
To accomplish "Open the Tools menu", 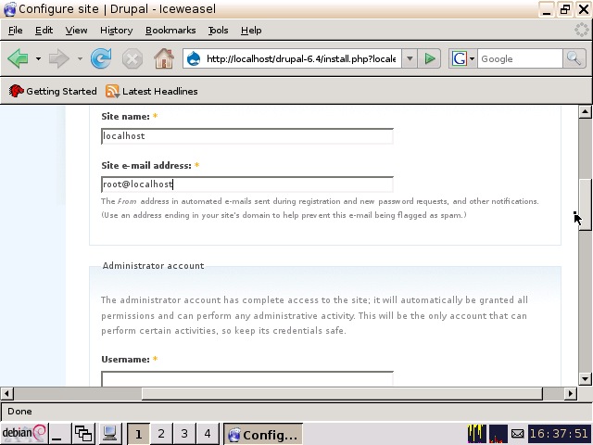I will tap(219, 30).
